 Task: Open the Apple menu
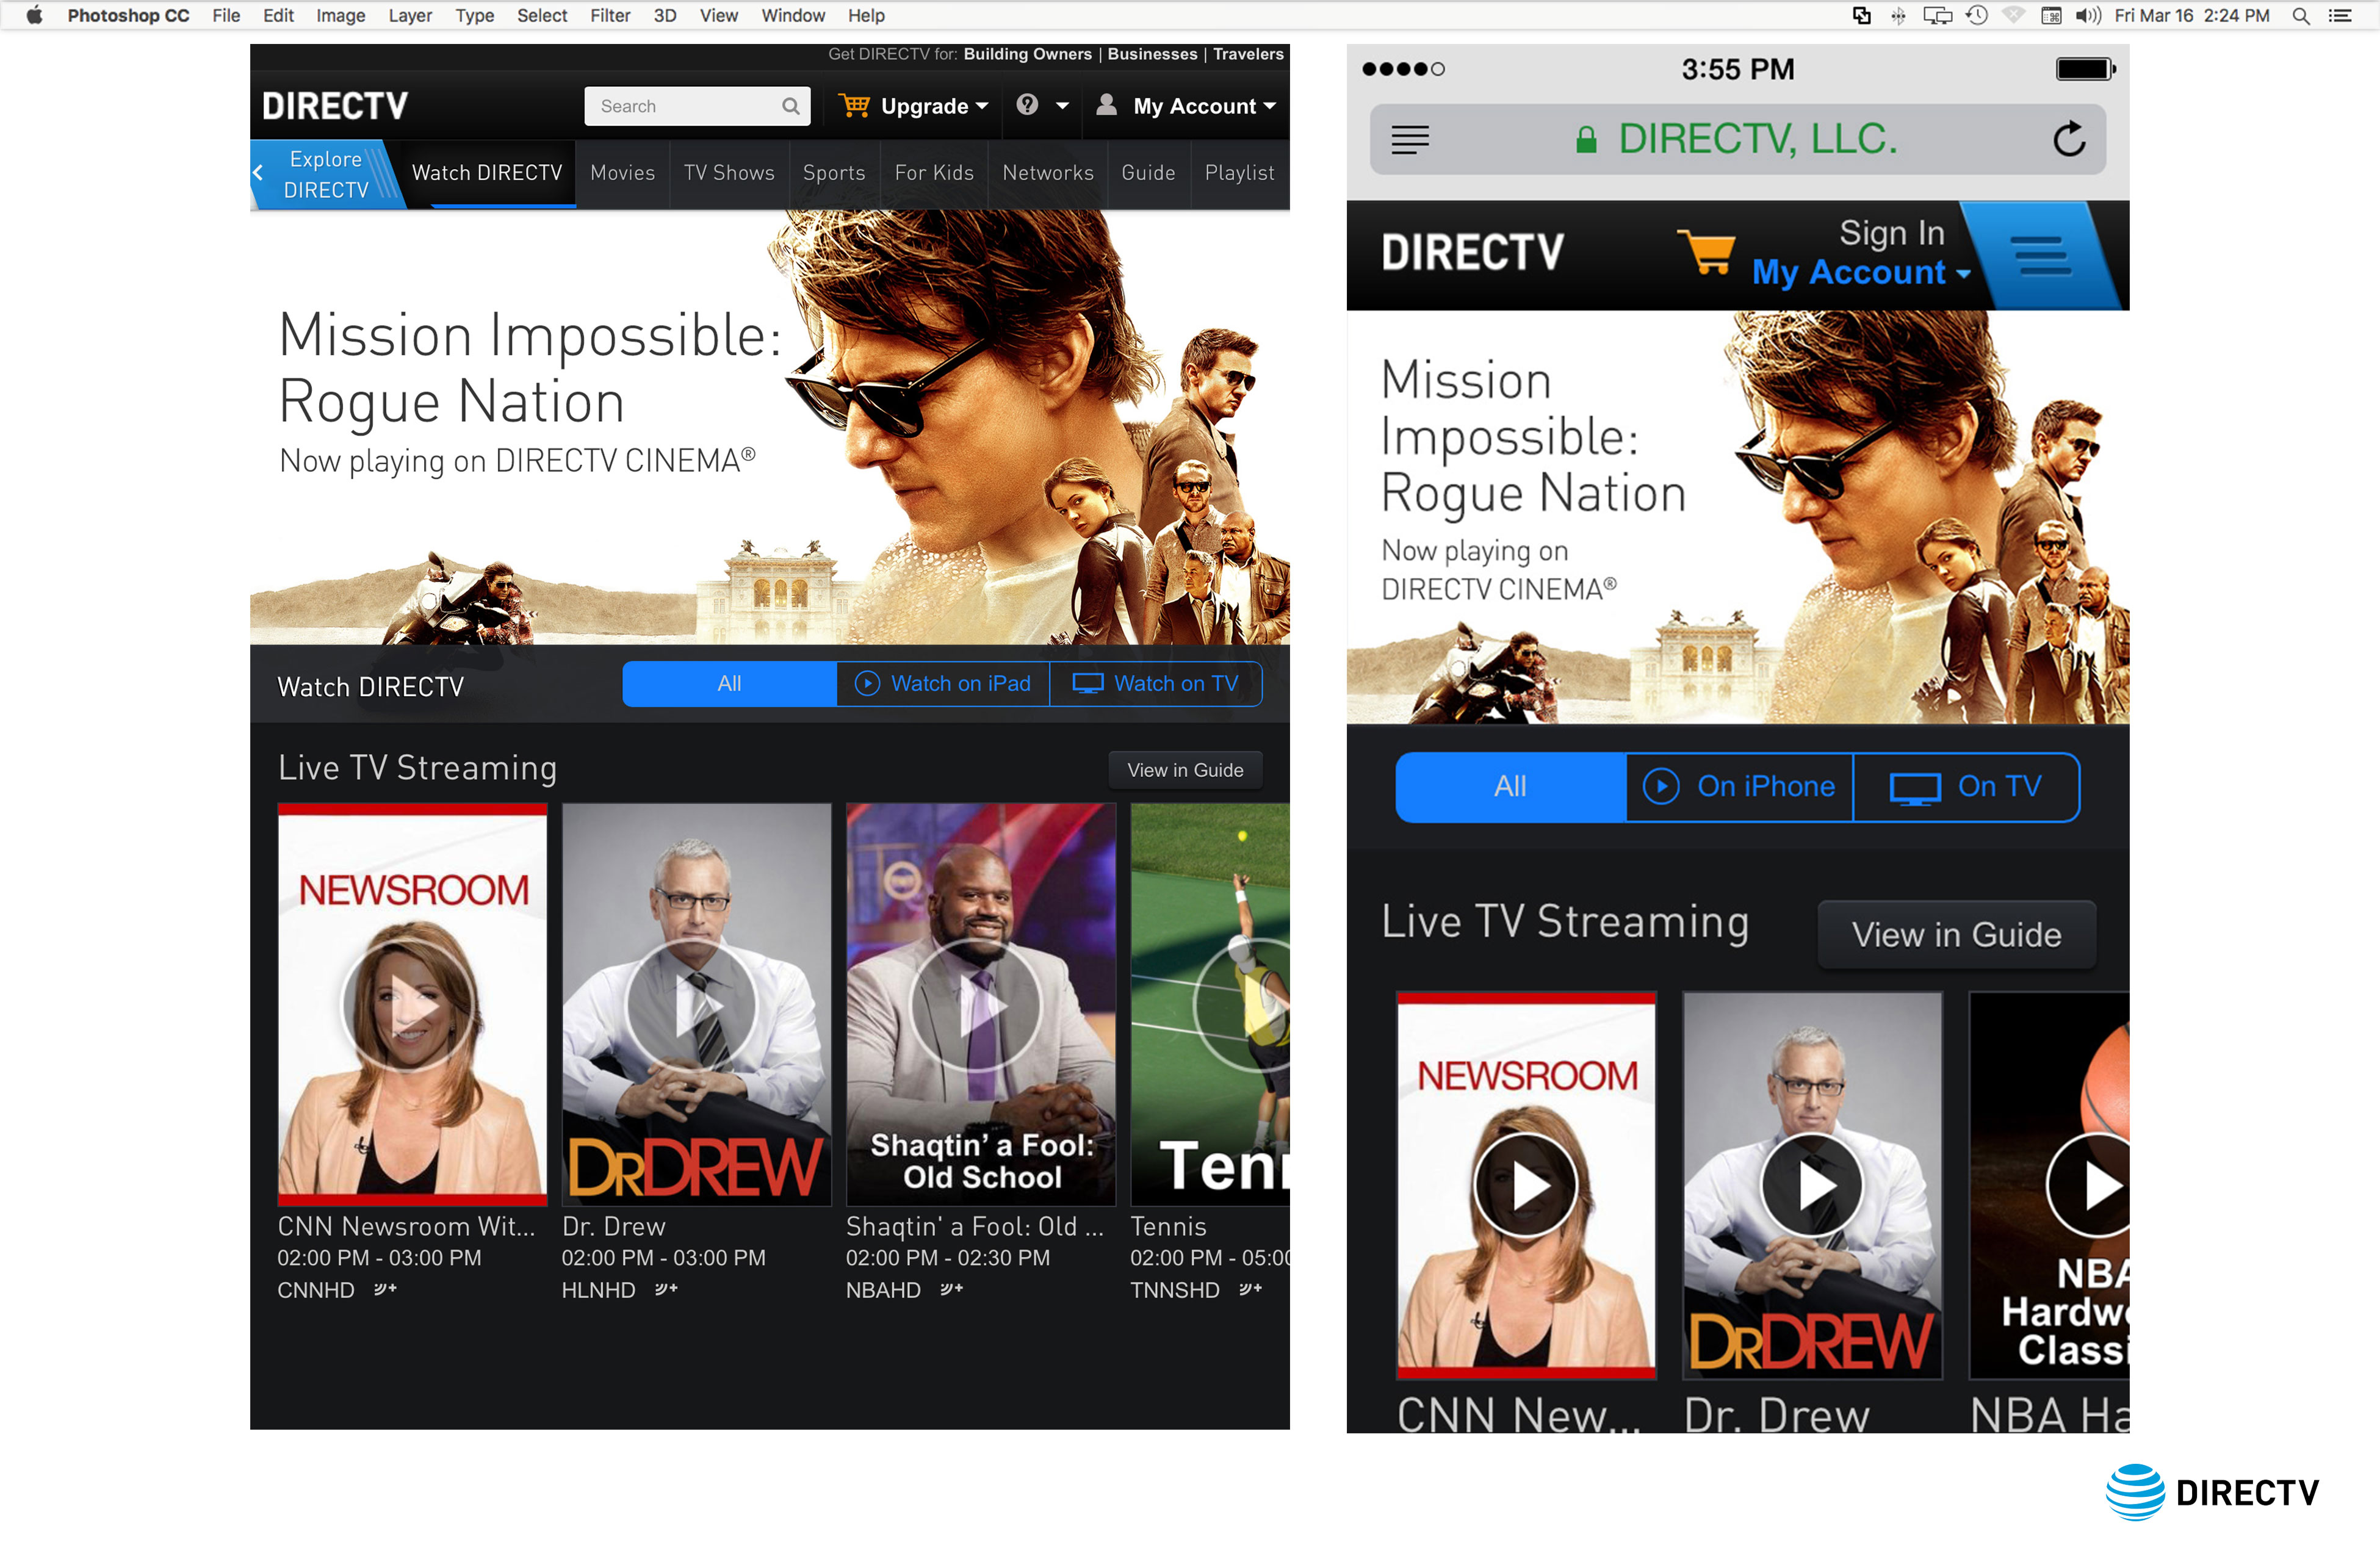coord(34,15)
